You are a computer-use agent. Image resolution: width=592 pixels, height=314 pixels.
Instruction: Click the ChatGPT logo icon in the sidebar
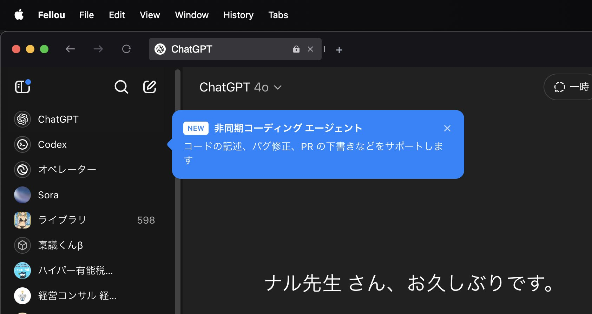(x=22, y=119)
